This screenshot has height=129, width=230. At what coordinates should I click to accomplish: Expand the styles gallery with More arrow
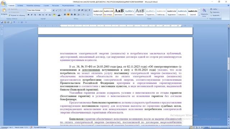(x=199, y=15)
